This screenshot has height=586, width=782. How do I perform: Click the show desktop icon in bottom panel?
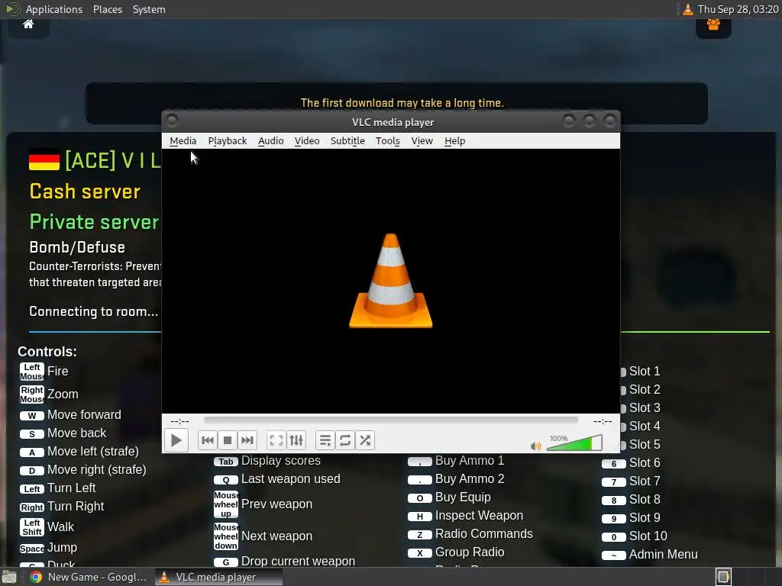point(9,577)
